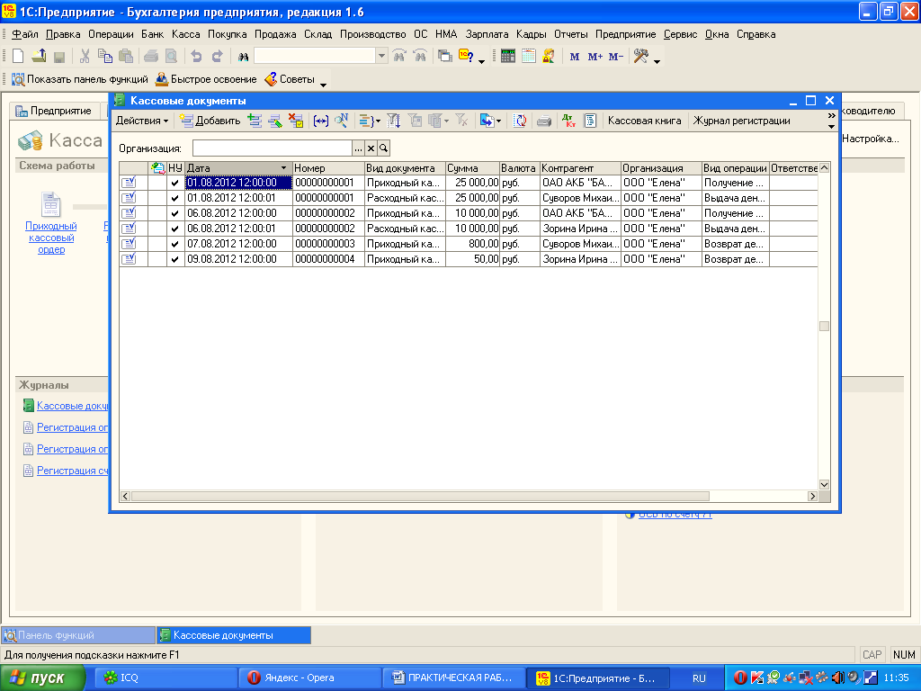The height and width of the screenshot is (691, 921).
Task: Click the copy-row icon beside Добавить
Action: pyautogui.click(x=255, y=121)
